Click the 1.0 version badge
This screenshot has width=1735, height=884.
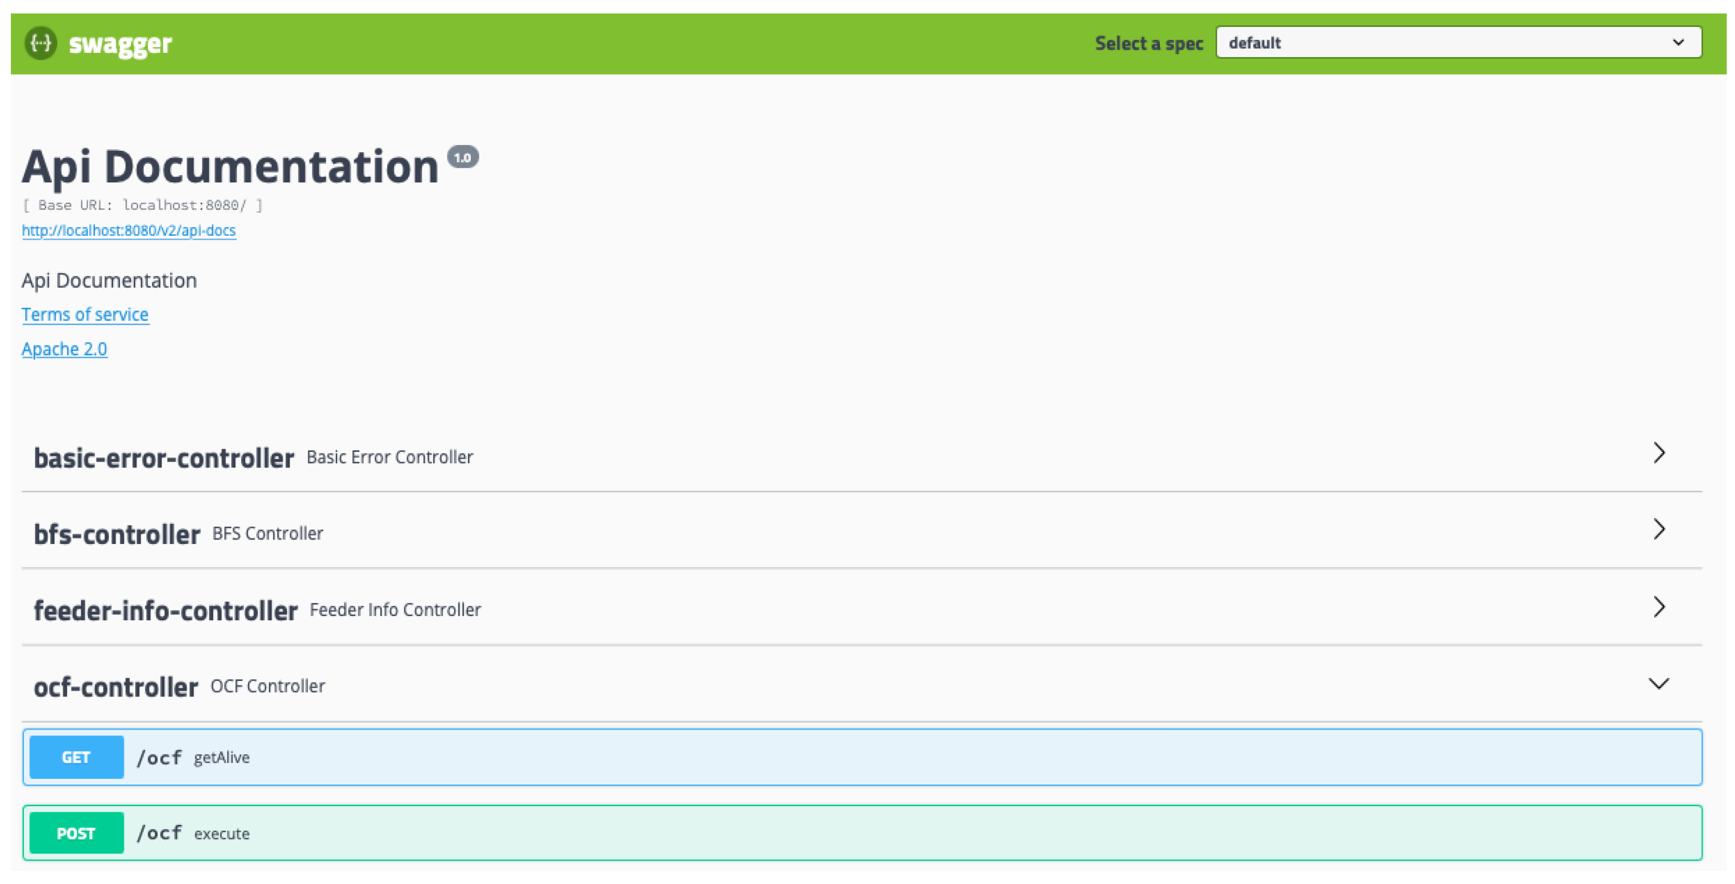pos(463,158)
